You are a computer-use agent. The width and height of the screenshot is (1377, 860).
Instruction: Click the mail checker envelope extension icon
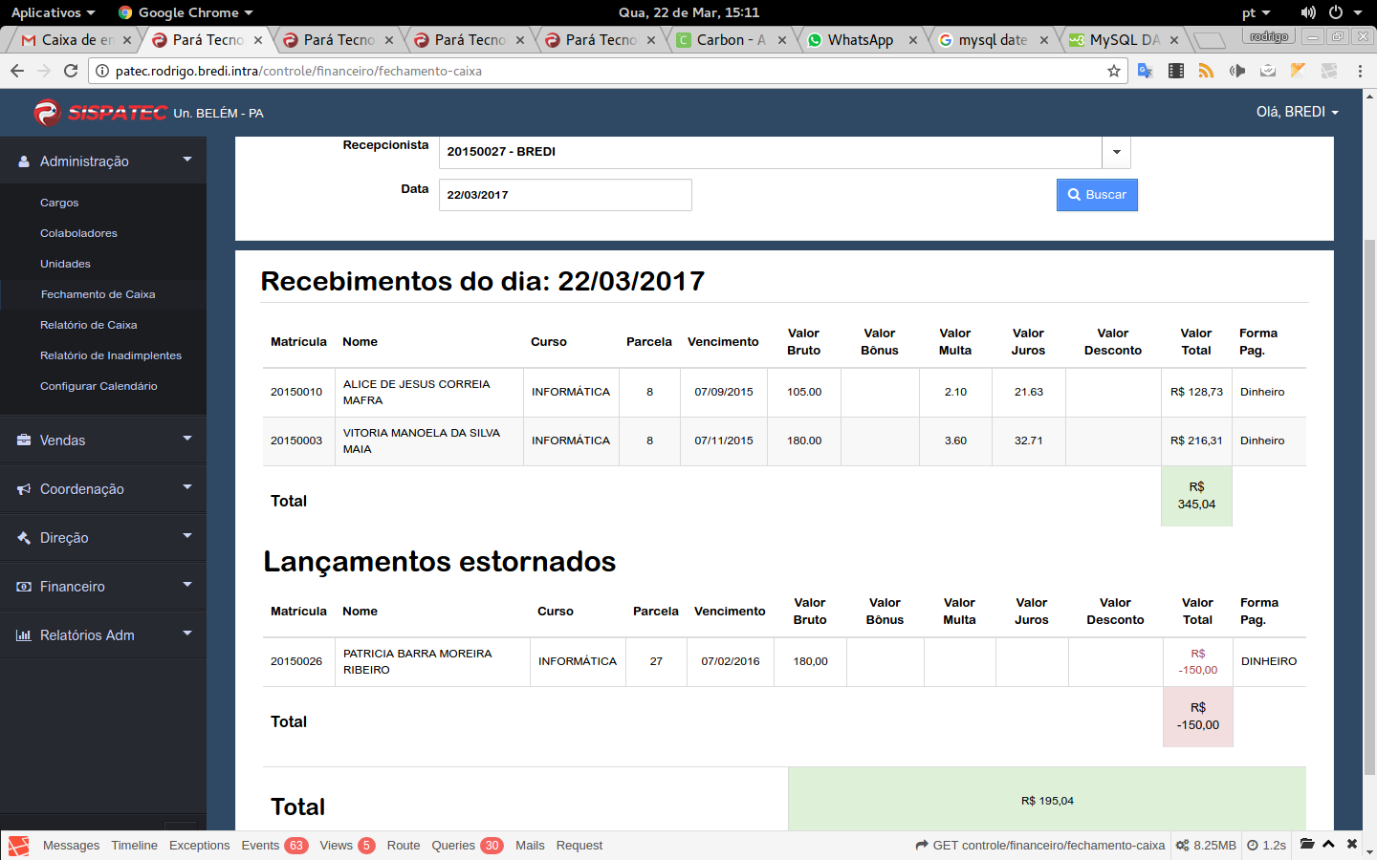pos(1268,71)
